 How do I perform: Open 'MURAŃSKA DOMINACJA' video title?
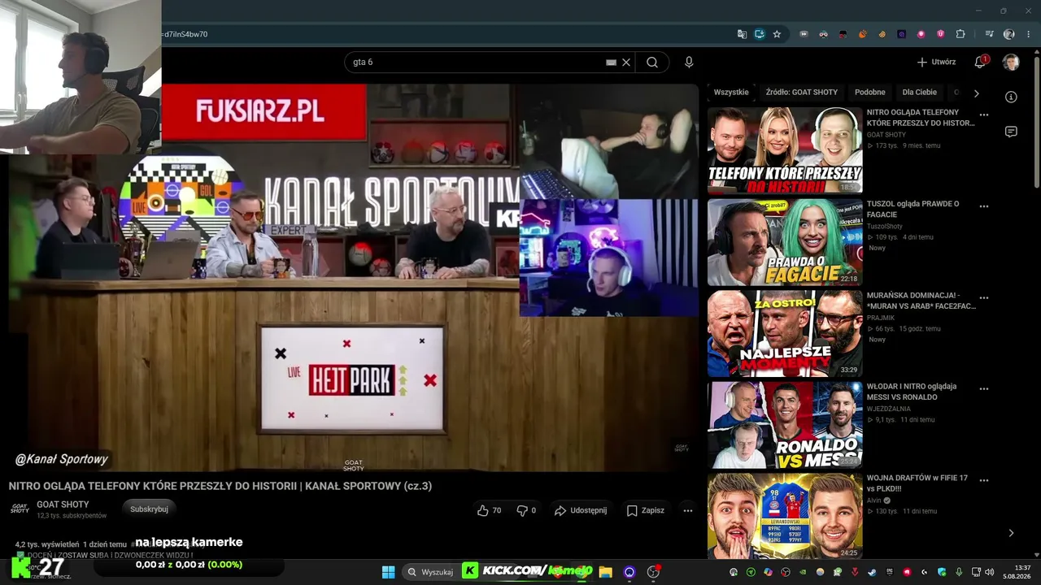921,301
